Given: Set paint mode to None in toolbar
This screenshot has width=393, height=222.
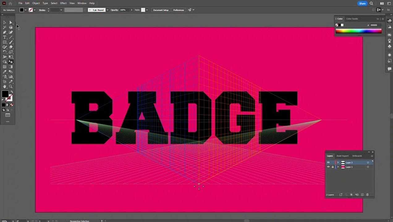Looking at the screenshot, I should coord(12,105).
